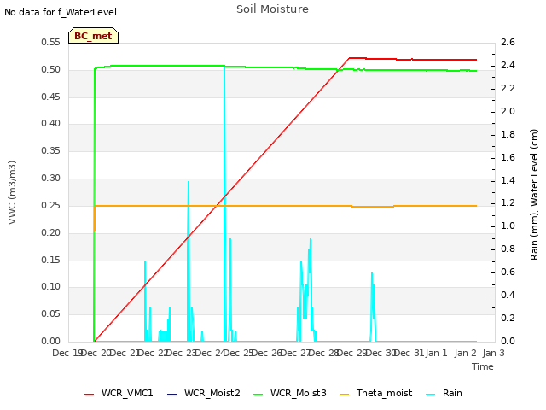This screenshot has height=410, width=546.
Task: Click the blue WCR_Moist2 legend swatch
Action: [172, 395]
